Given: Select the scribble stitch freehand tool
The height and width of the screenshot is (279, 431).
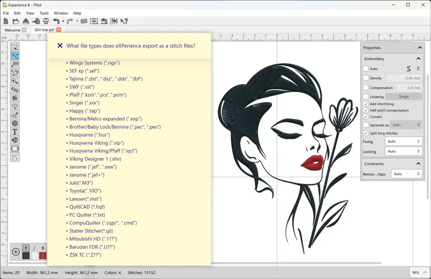Looking at the screenshot, I should click(15, 98).
